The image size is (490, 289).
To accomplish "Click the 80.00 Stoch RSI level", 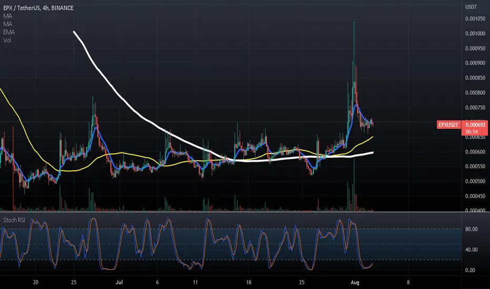I will [471, 229].
